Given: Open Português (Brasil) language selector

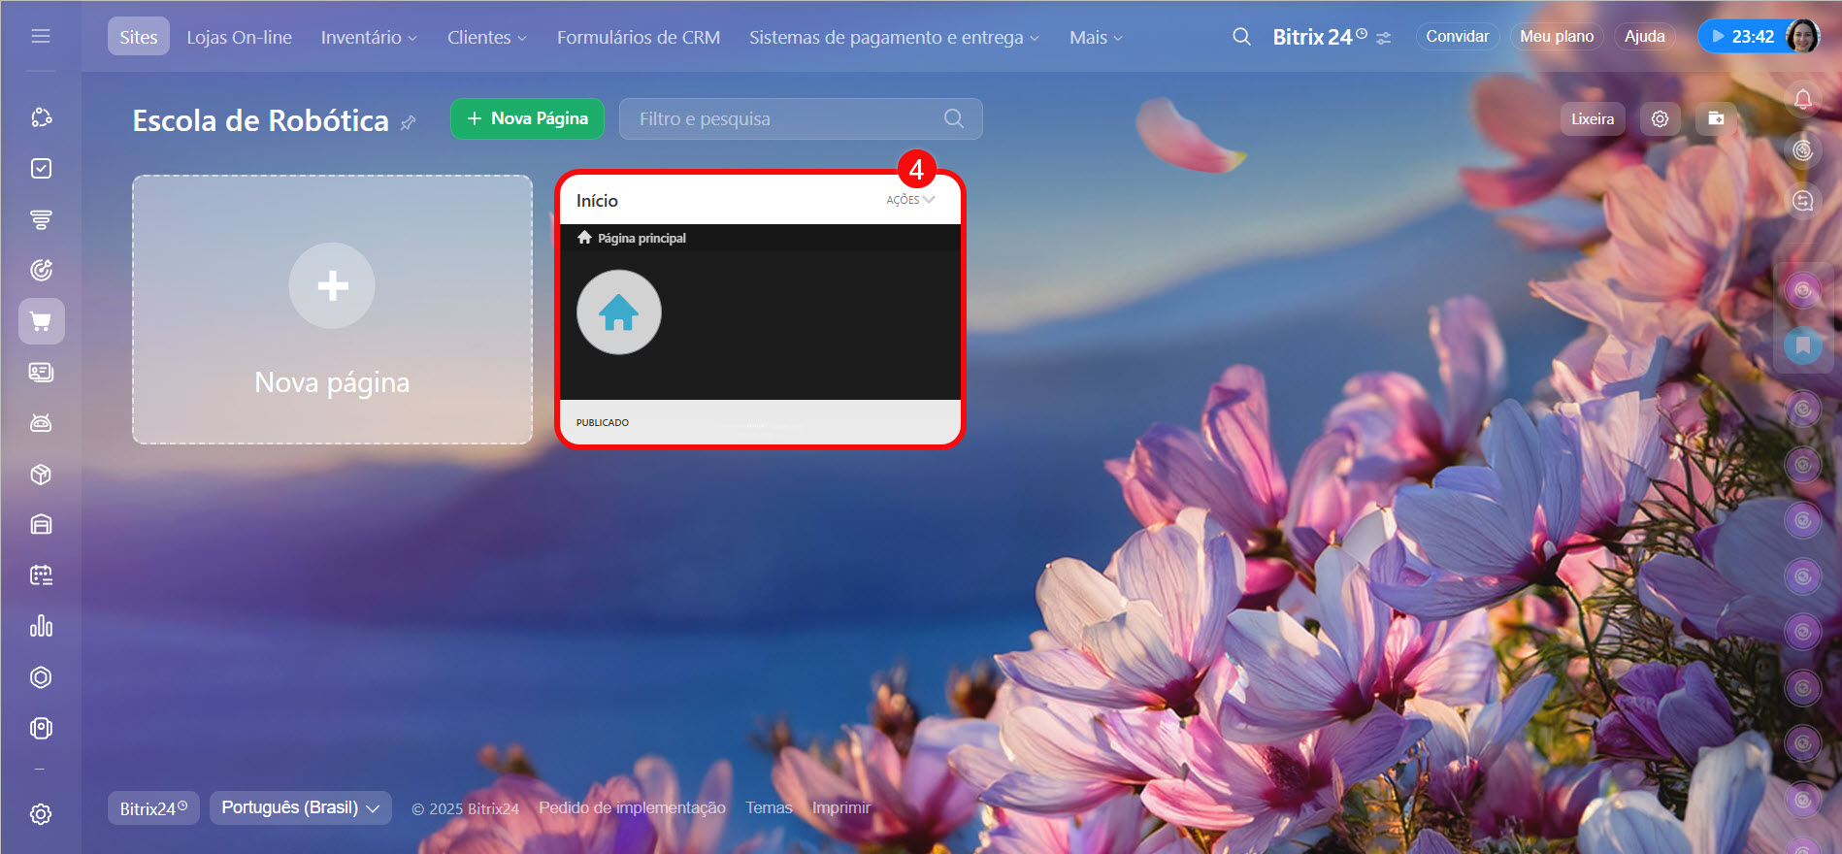Looking at the screenshot, I should (x=300, y=807).
